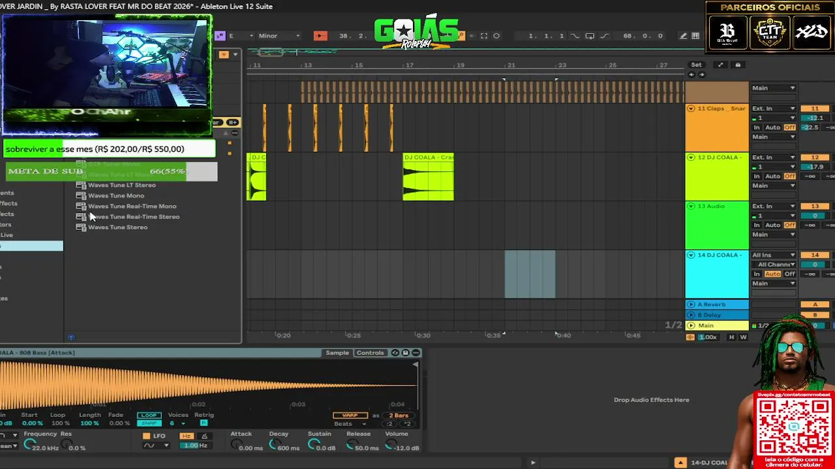
Task: Toggle the punch-in switch icon
Action: click(575, 36)
